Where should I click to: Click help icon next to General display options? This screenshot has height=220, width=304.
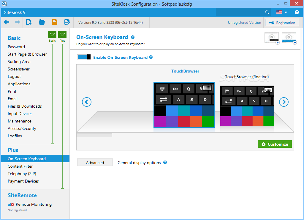(x=165, y=162)
